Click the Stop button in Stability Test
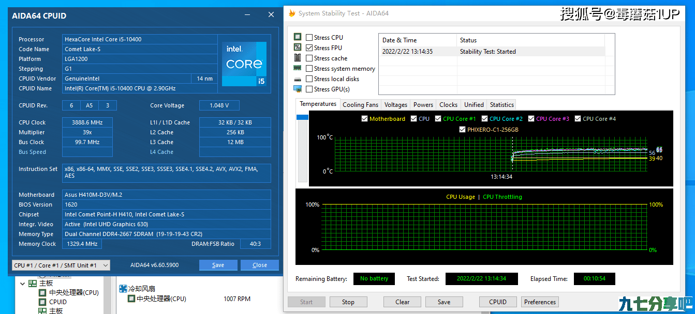The height and width of the screenshot is (314, 695). (x=348, y=302)
